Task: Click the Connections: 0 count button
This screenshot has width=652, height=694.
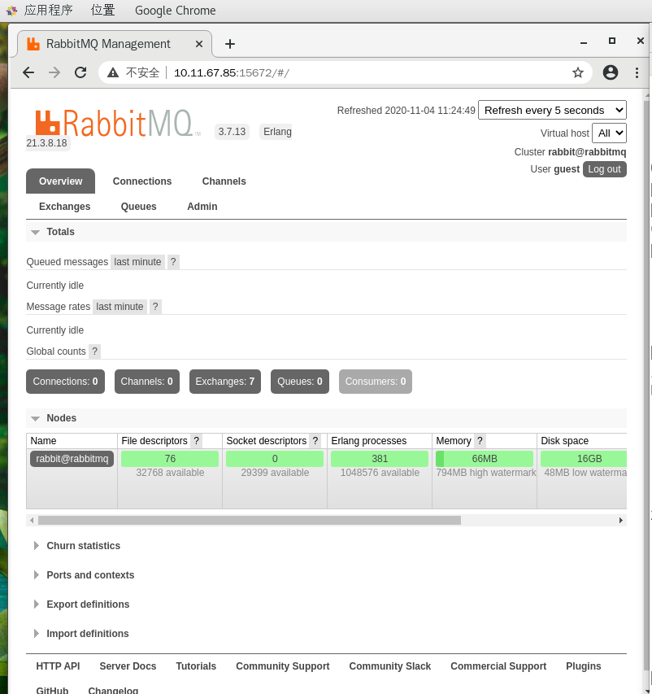Action: tap(66, 382)
